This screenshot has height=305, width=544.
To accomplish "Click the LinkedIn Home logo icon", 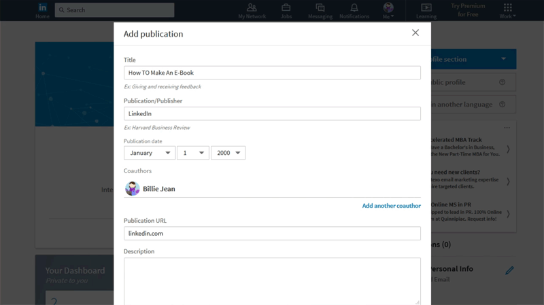I will 42,8.
